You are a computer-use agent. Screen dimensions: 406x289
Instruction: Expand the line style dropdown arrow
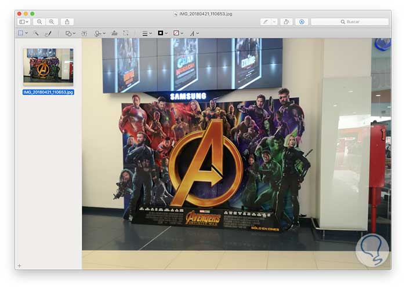pyautogui.click(x=150, y=34)
